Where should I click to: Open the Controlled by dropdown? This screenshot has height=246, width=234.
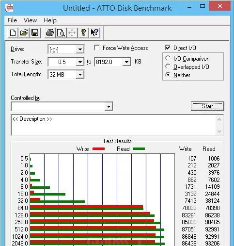tap(109, 106)
